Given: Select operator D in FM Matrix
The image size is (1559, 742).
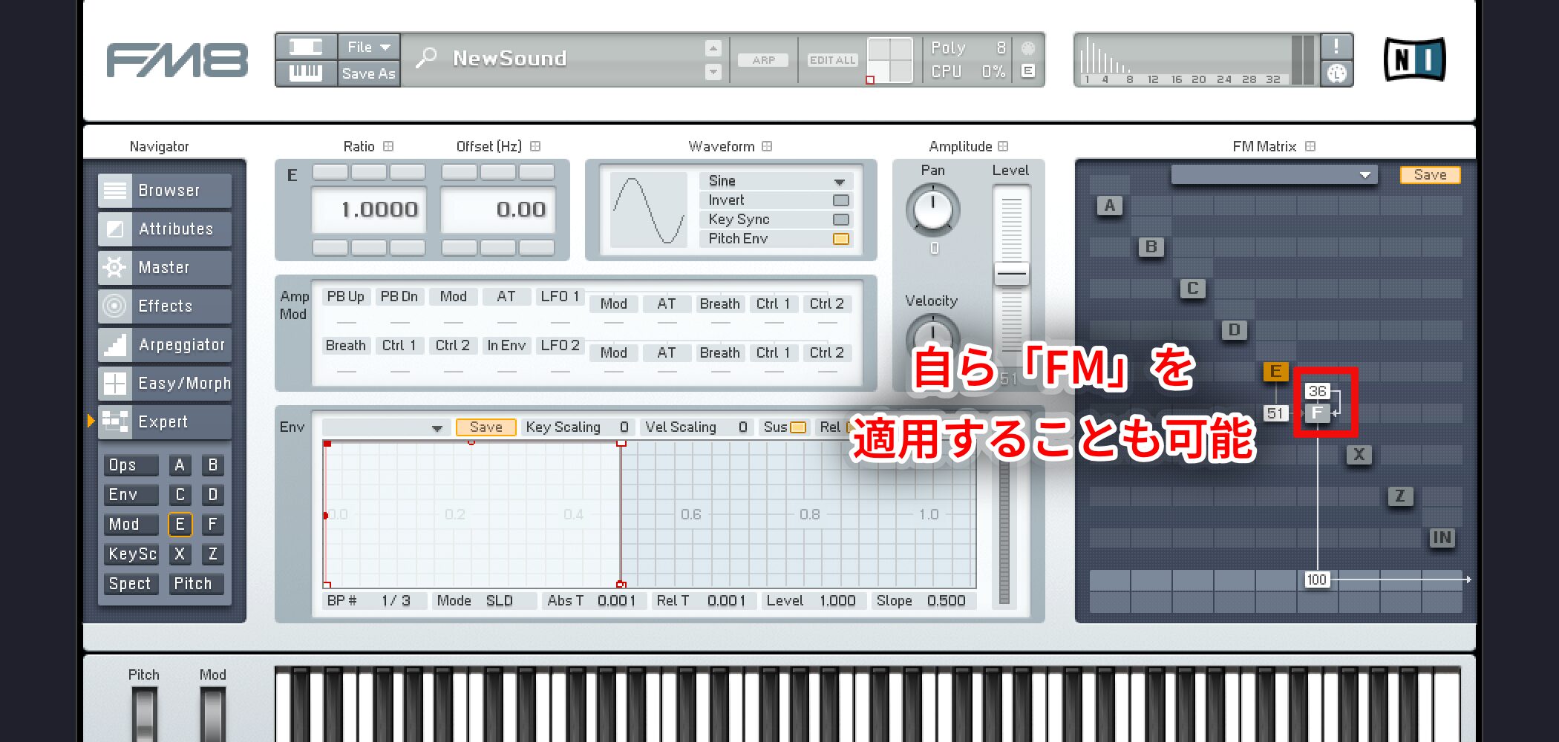Looking at the screenshot, I should (1235, 329).
